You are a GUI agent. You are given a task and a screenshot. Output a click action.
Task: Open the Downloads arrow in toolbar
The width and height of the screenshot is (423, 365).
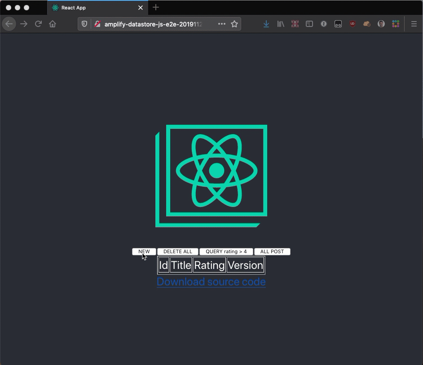(266, 24)
